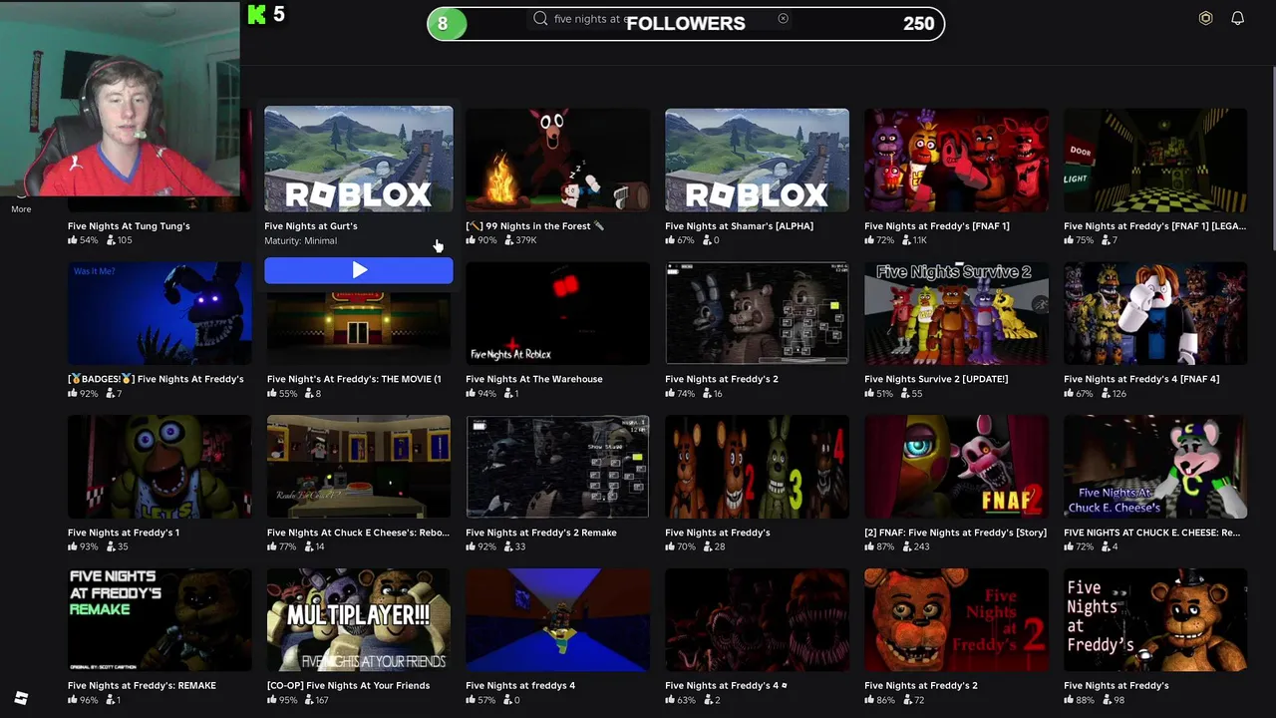The width and height of the screenshot is (1276, 718).
Task: Click the [CO-OP] Five Nights At Your Friends title
Action: (348, 685)
